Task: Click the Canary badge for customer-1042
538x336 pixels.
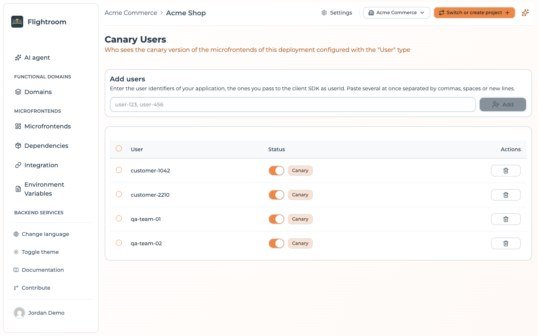Action: click(300, 171)
